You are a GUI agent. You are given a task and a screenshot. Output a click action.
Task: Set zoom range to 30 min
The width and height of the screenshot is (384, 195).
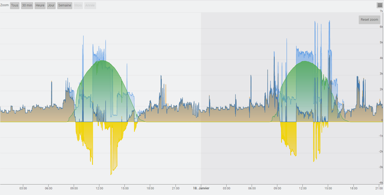click(x=27, y=5)
